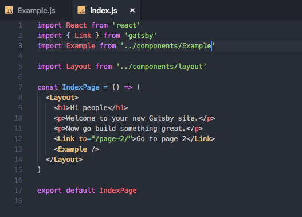Click the JS icon on index.js tab

(81, 10)
